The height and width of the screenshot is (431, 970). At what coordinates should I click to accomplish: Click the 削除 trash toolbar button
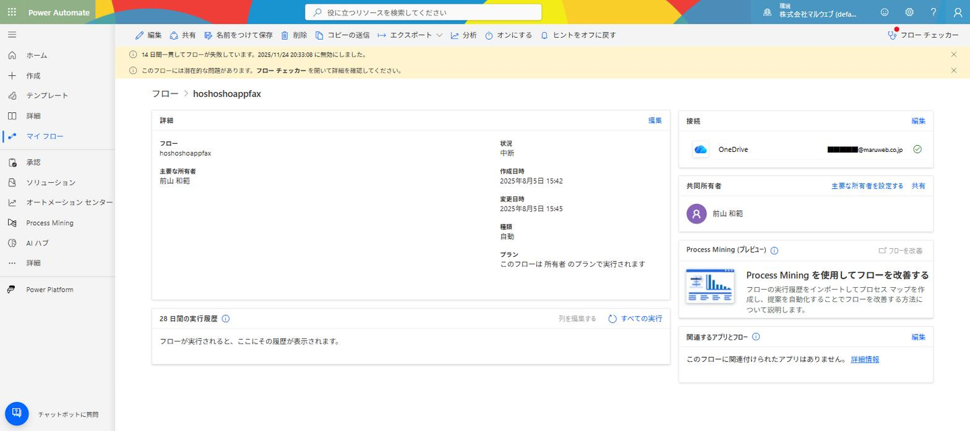point(294,35)
